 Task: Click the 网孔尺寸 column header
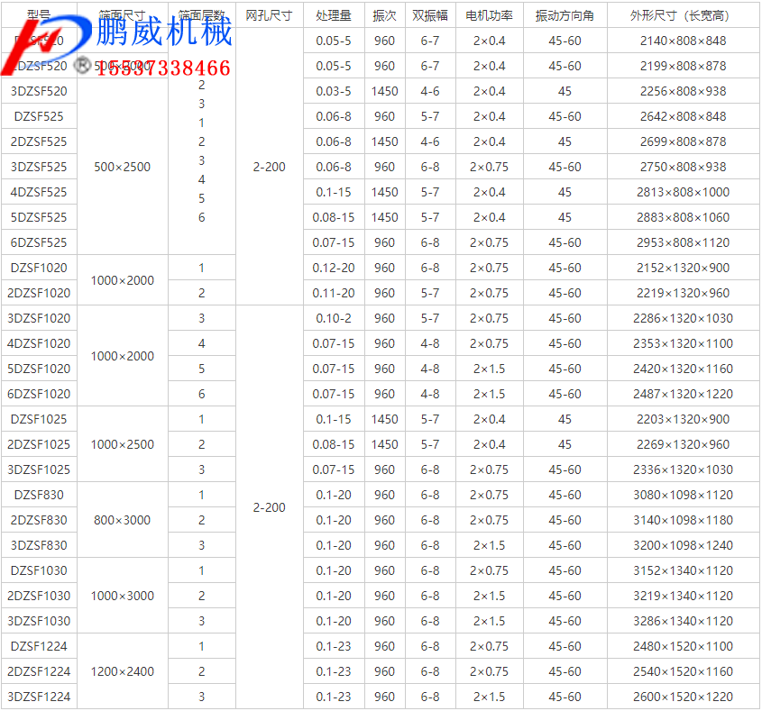click(268, 15)
